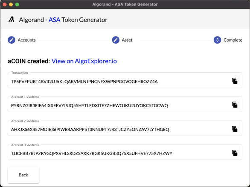Select the Asset step label

point(127,40)
